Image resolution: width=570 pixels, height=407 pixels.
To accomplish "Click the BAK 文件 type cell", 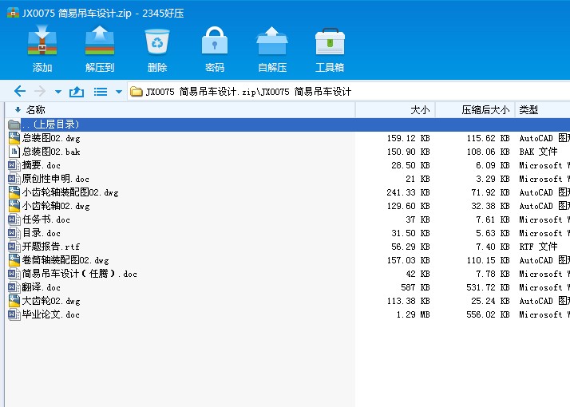I will pyautogui.click(x=538, y=152).
